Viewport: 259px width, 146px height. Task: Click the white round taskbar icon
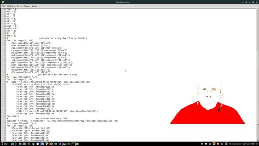tap(38, 144)
